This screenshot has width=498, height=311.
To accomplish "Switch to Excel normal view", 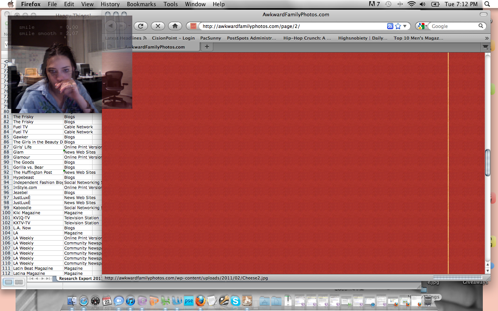I will point(8,282).
